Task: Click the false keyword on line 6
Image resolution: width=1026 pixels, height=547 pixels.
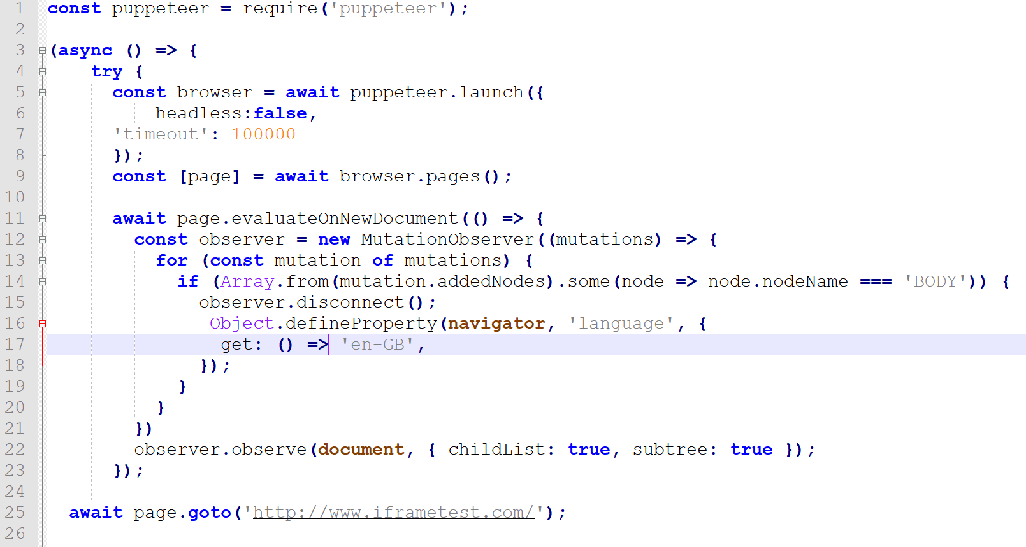Action: point(280,113)
